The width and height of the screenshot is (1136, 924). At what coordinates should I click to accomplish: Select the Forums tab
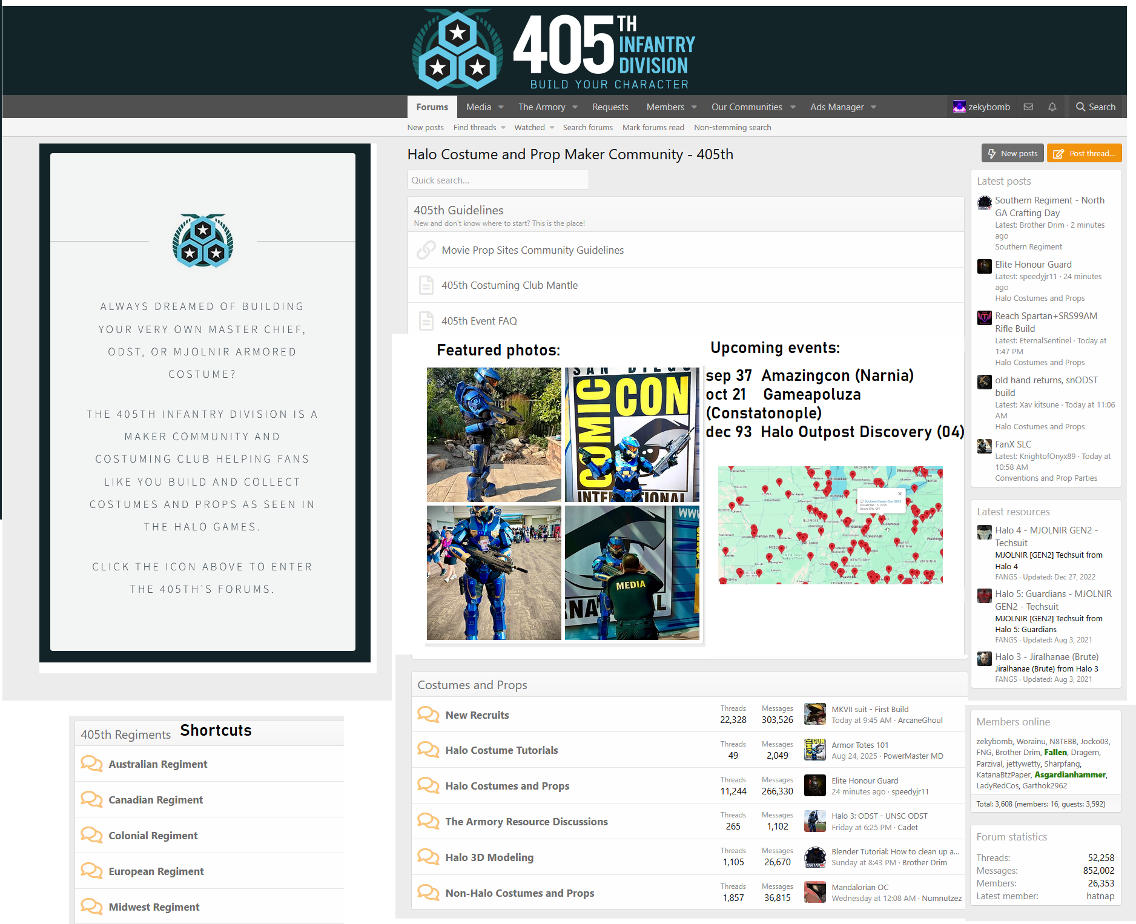[432, 107]
